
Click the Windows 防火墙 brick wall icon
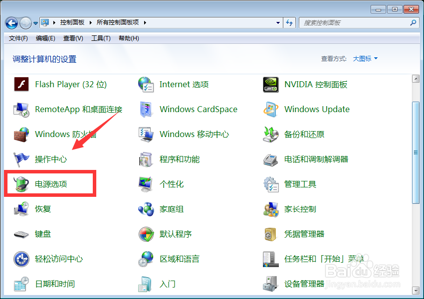click(x=21, y=135)
